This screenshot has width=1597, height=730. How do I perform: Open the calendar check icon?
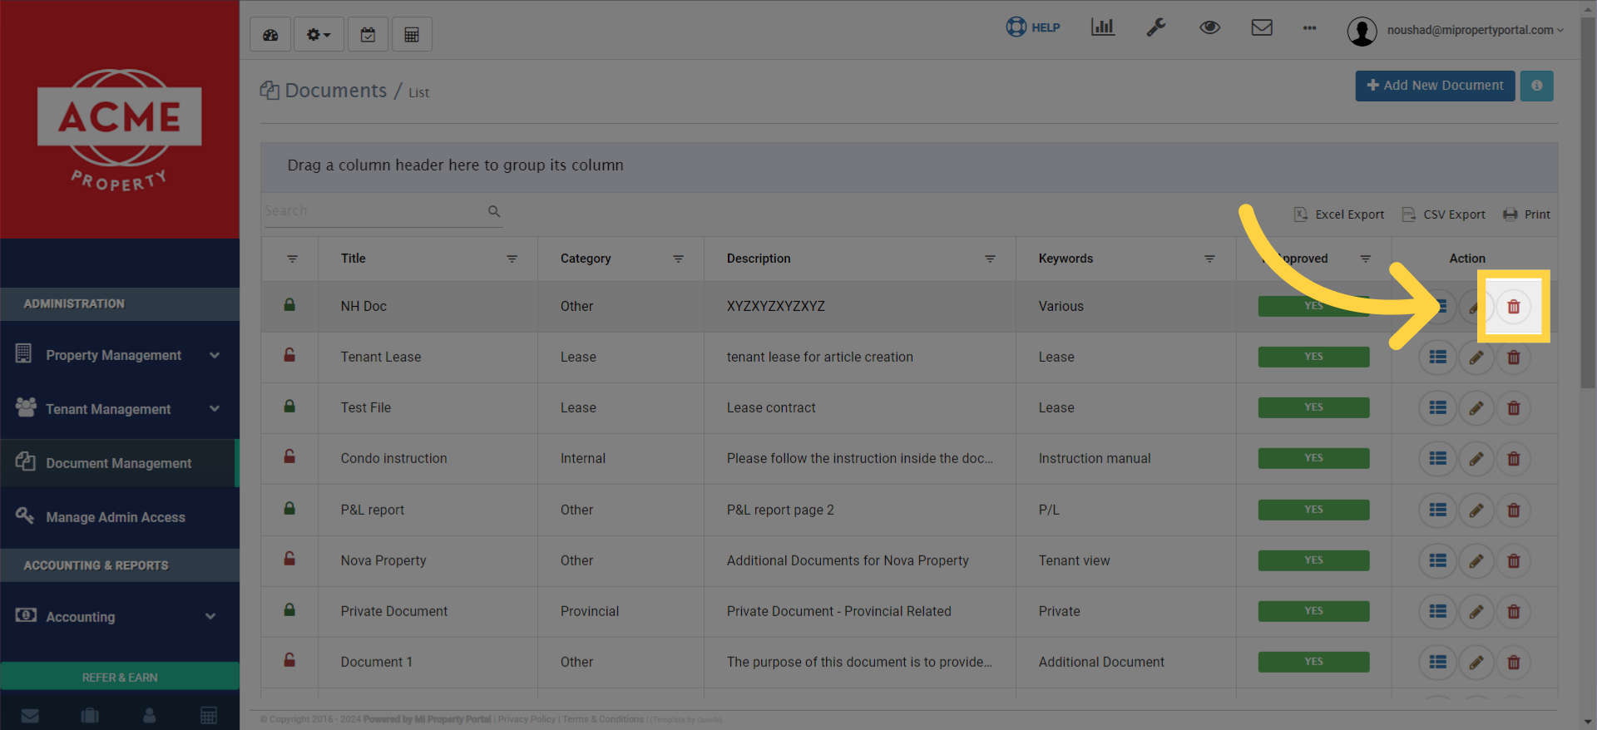[368, 35]
